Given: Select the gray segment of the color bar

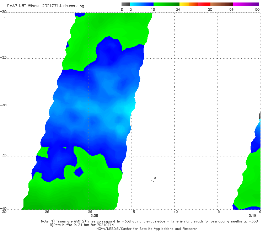Looking at the screenshot, I should (125, 4).
